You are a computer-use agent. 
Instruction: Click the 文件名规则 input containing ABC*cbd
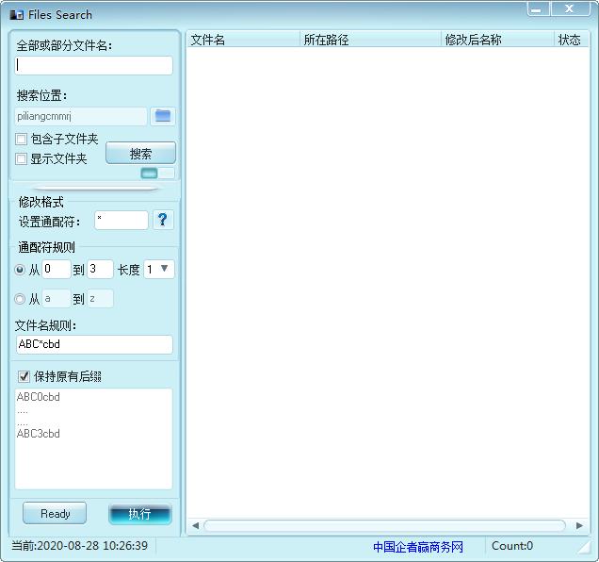point(94,344)
